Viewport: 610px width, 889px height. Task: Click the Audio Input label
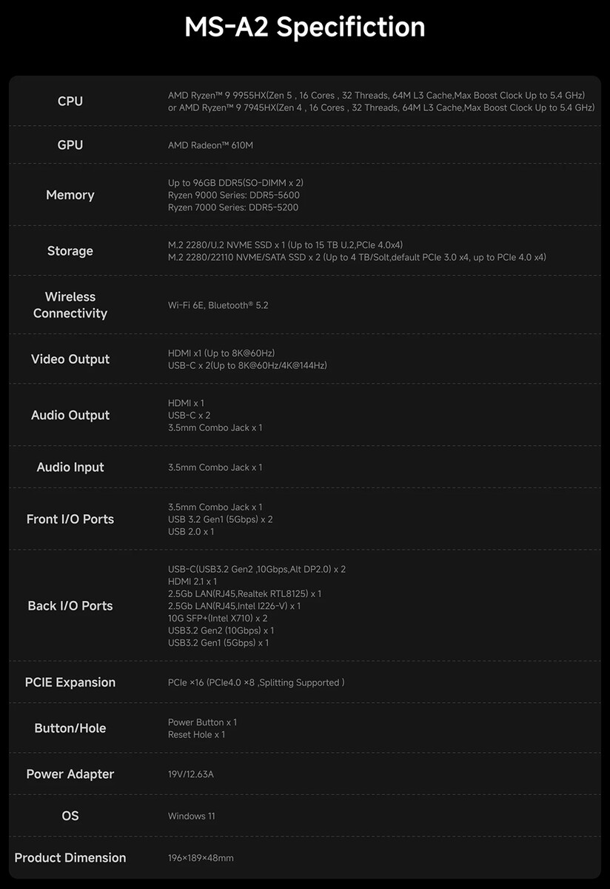70,467
